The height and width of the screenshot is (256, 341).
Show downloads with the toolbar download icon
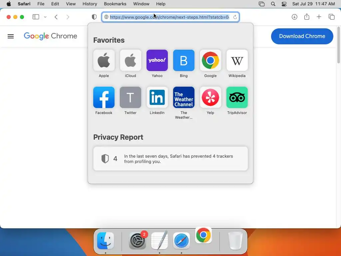coord(294,17)
